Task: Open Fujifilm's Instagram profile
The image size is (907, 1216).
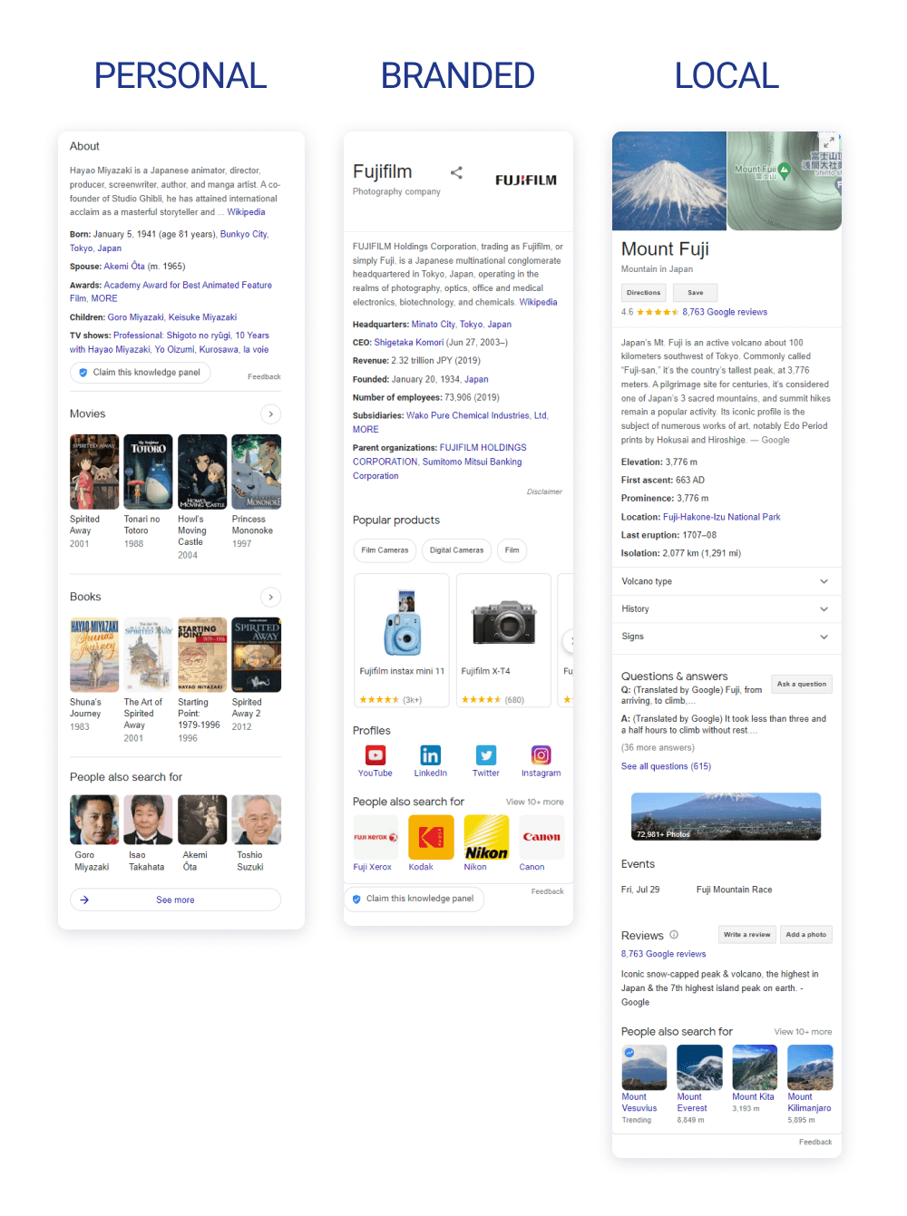Action: (541, 755)
